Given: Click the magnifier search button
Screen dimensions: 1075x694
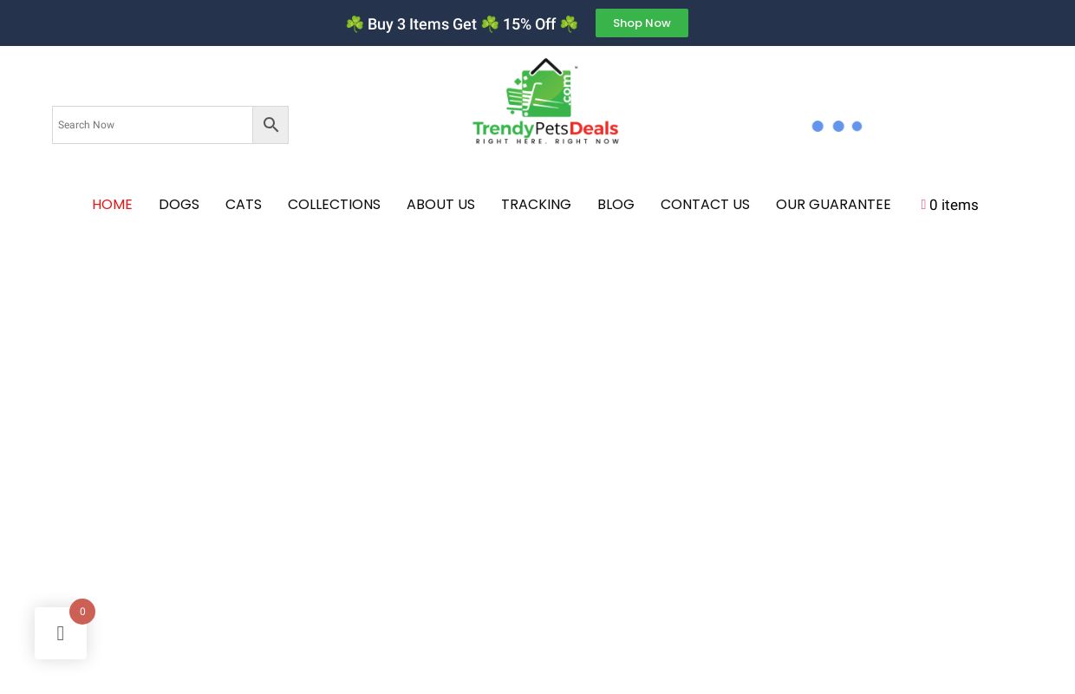Looking at the screenshot, I should pyautogui.click(x=270, y=125).
